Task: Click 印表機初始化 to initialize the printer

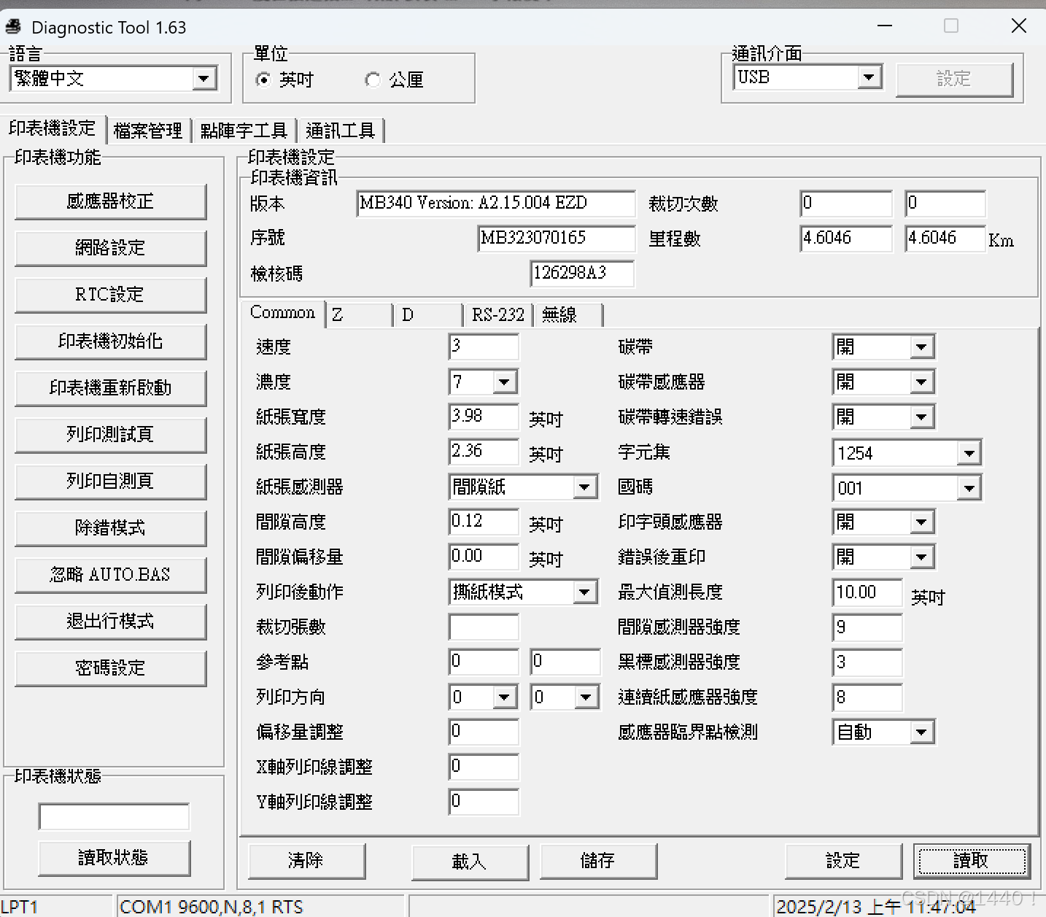Action: pyautogui.click(x=110, y=341)
